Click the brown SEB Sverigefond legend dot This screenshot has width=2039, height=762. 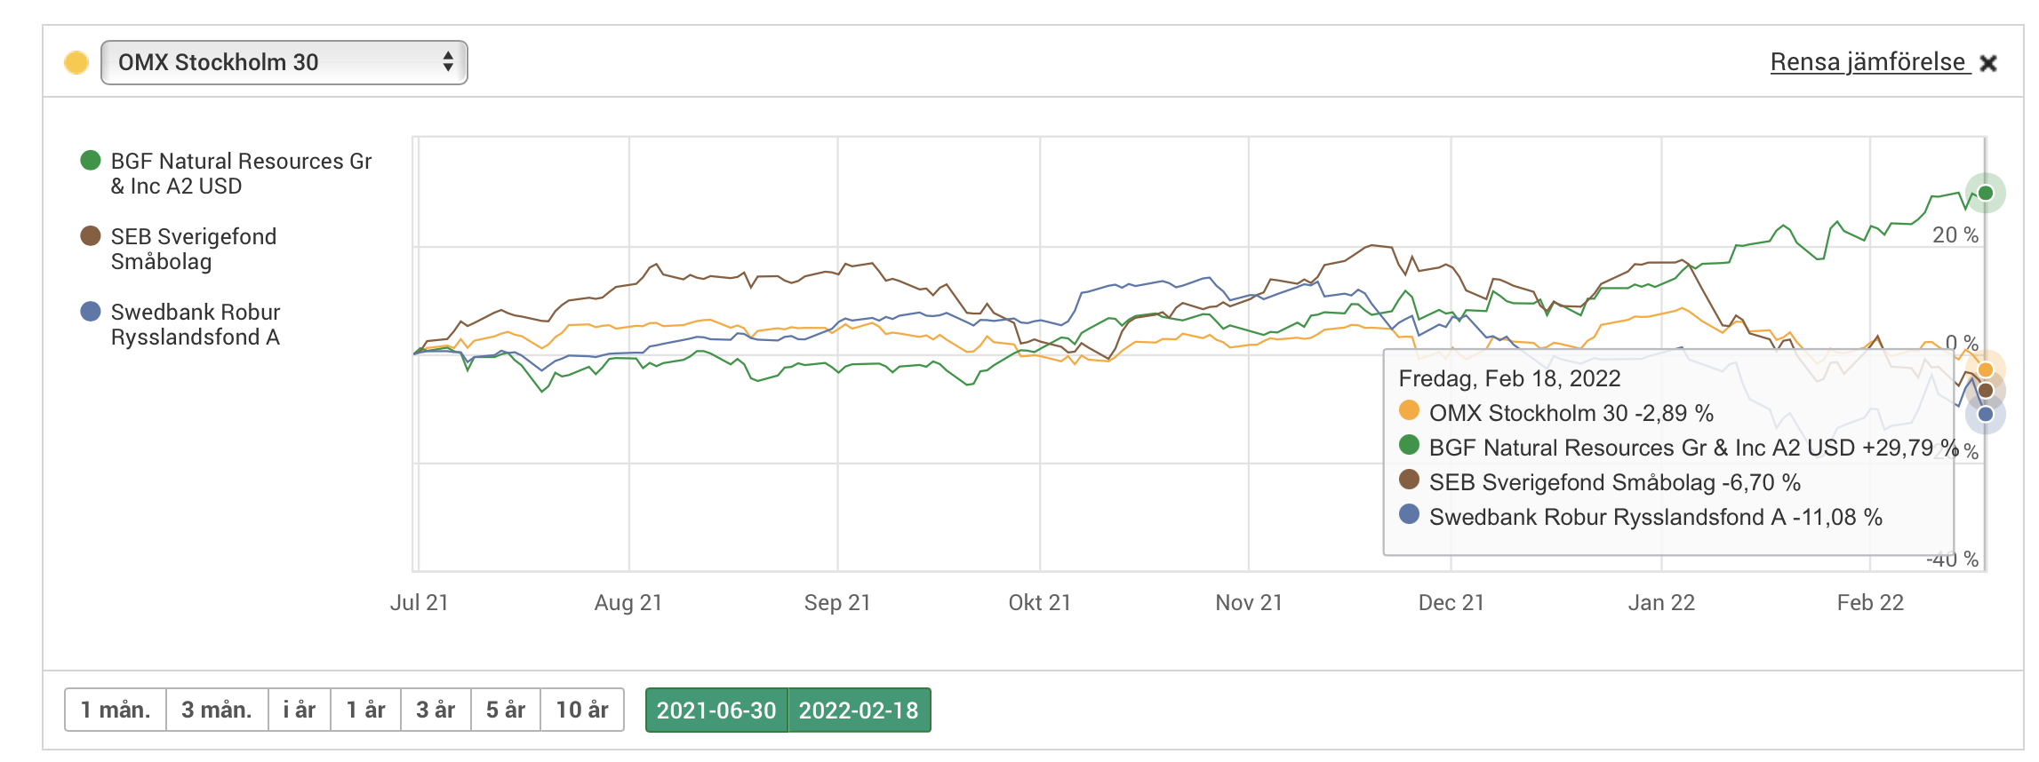click(x=91, y=236)
